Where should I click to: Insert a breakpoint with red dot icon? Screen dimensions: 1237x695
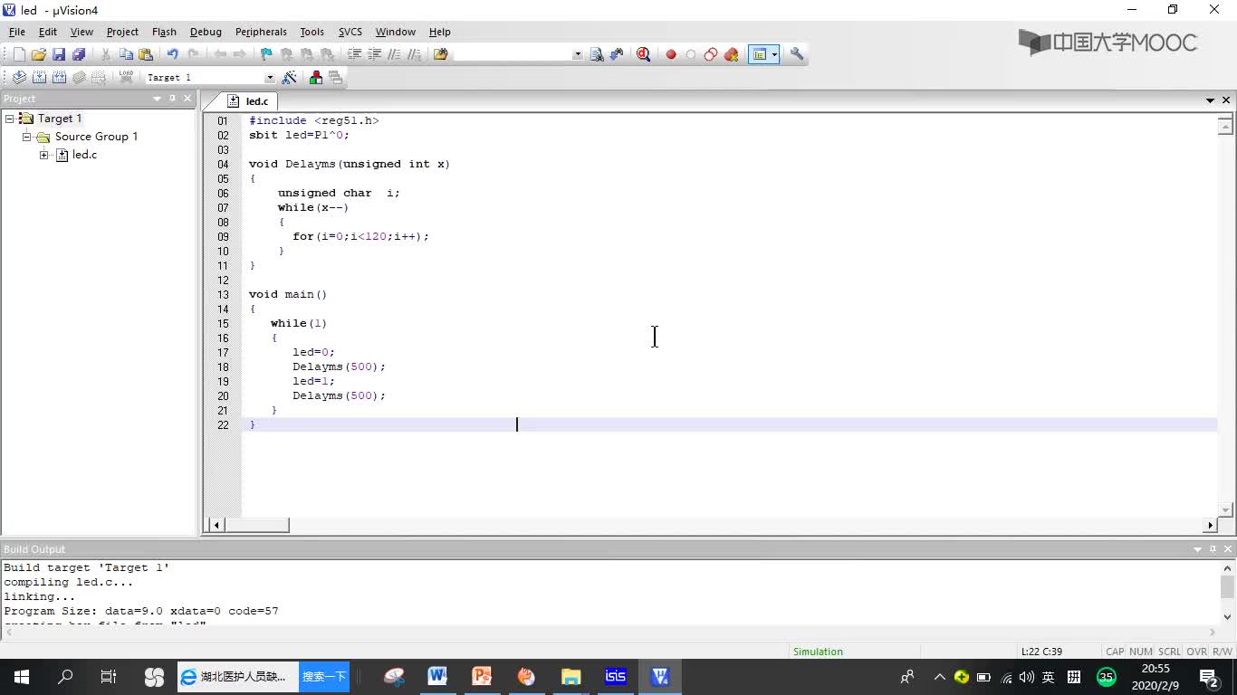671,54
